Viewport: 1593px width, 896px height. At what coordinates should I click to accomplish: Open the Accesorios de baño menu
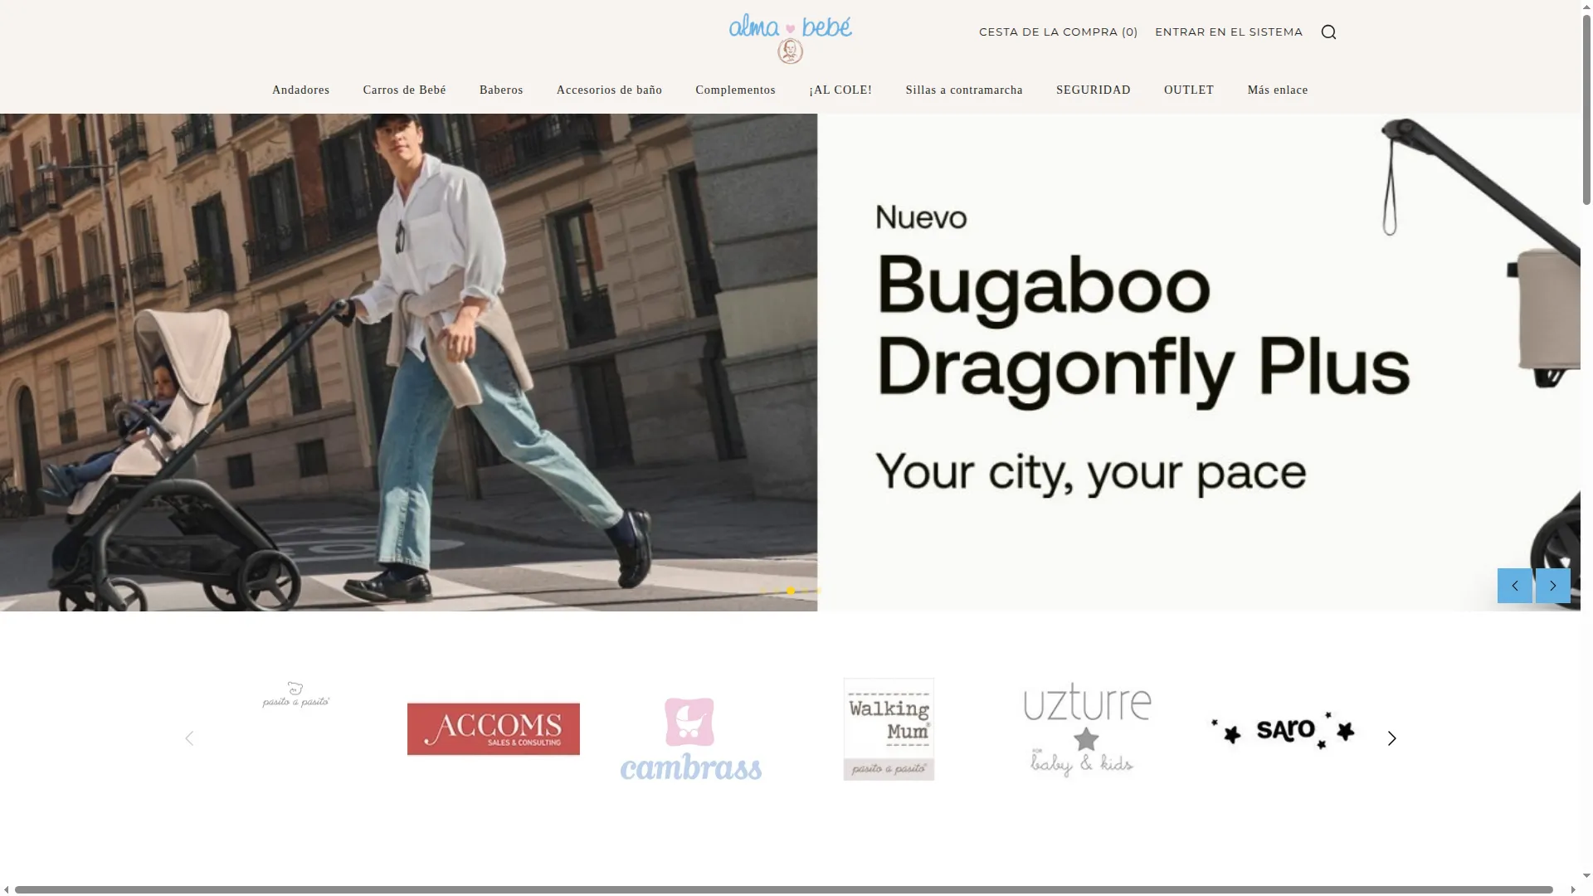point(609,90)
